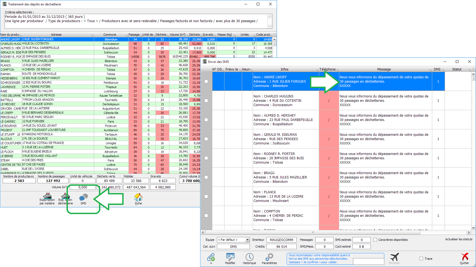476x267 pixels.
Task: Sort by the Commune column header
Action: (110, 35)
